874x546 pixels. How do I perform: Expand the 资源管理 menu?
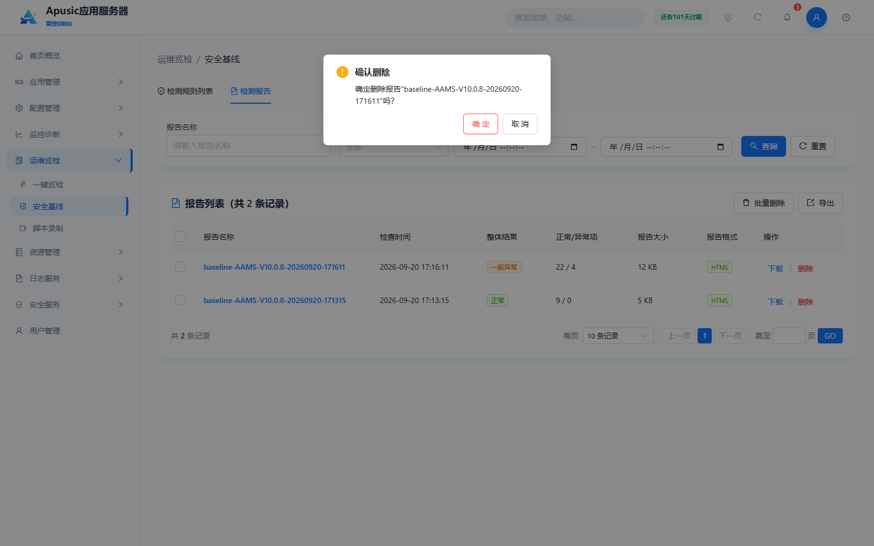tap(69, 252)
